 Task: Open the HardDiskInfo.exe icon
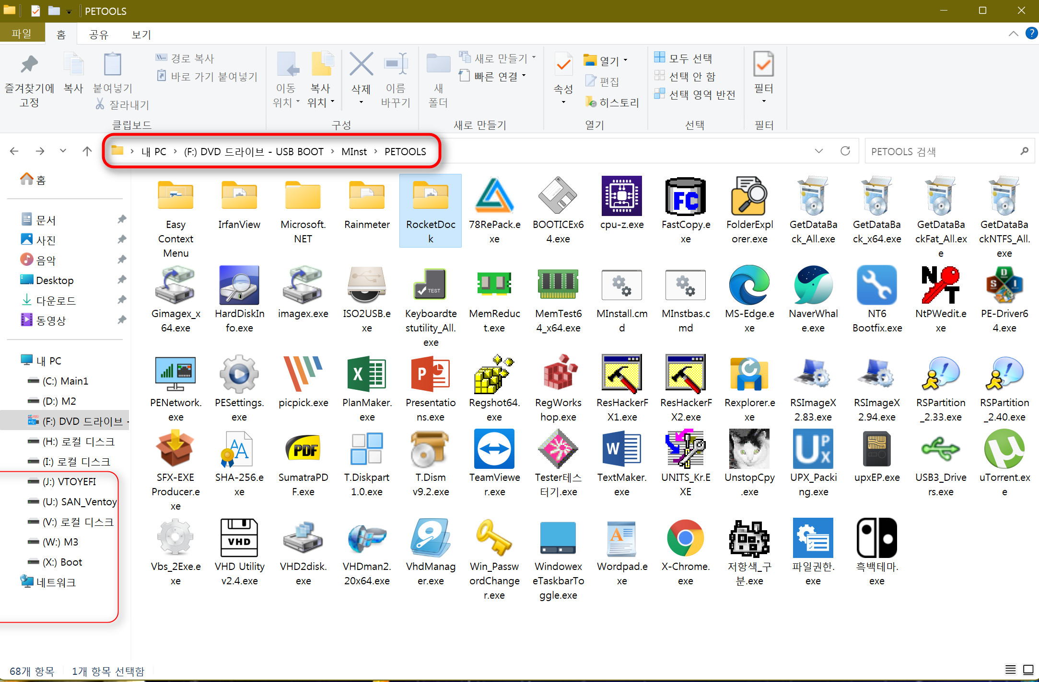pyautogui.click(x=239, y=285)
